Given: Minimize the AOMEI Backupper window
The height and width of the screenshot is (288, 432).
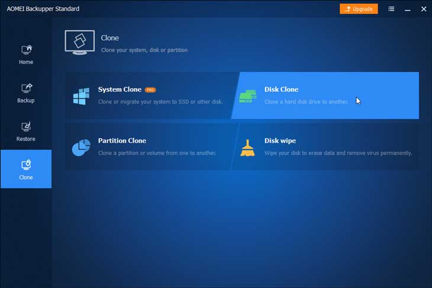Looking at the screenshot, I should (x=407, y=9).
